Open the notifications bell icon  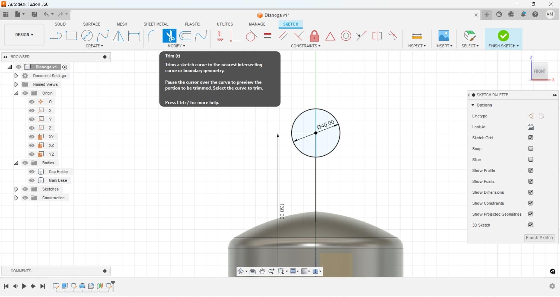(x=523, y=14)
